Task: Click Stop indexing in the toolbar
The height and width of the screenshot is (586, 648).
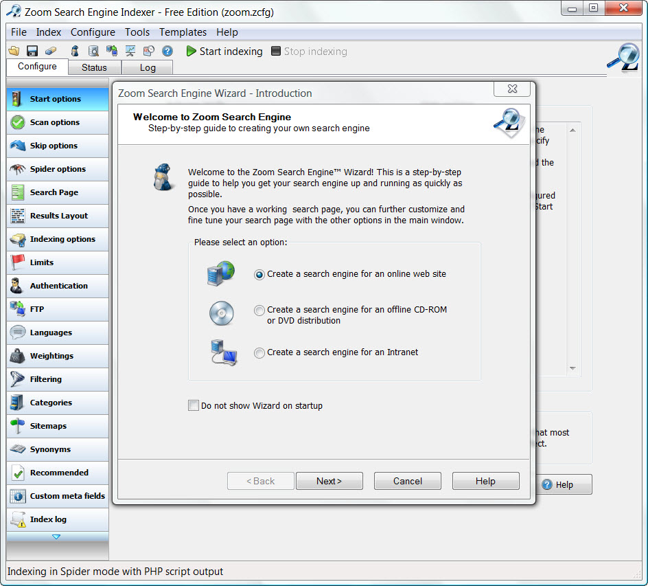Action: [x=309, y=52]
